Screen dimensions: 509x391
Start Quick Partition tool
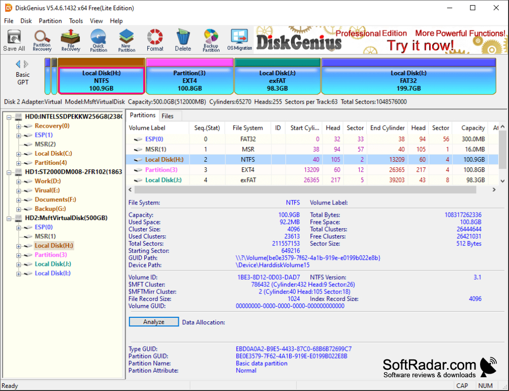click(x=99, y=40)
